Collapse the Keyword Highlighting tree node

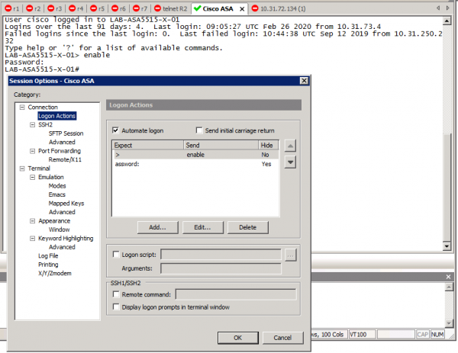[x=32, y=239]
